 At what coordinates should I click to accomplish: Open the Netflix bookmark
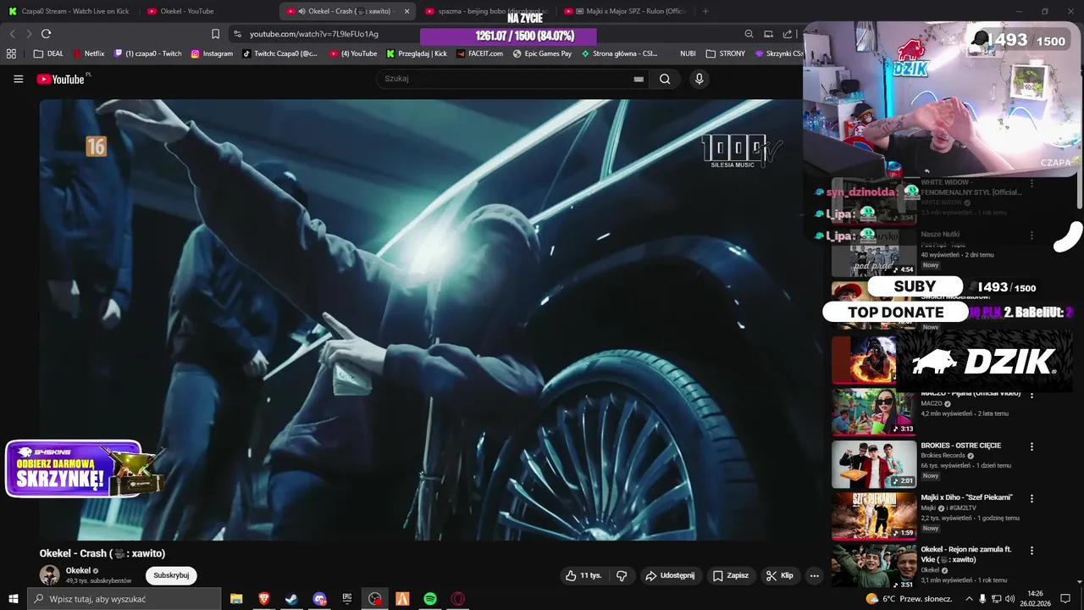[x=88, y=53]
